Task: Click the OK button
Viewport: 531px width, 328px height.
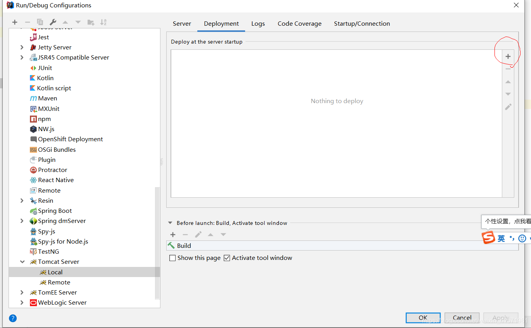Action: pos(423,317)
